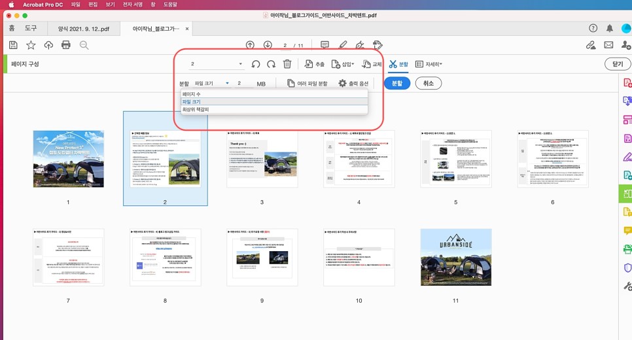Select page 4 thumbnail
632x340 pixels.
(359, 159)
